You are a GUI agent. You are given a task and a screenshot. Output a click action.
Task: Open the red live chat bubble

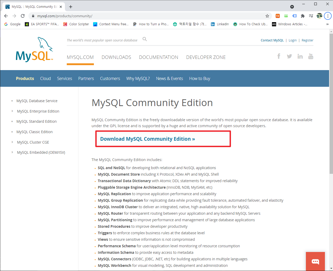[315, 261]
